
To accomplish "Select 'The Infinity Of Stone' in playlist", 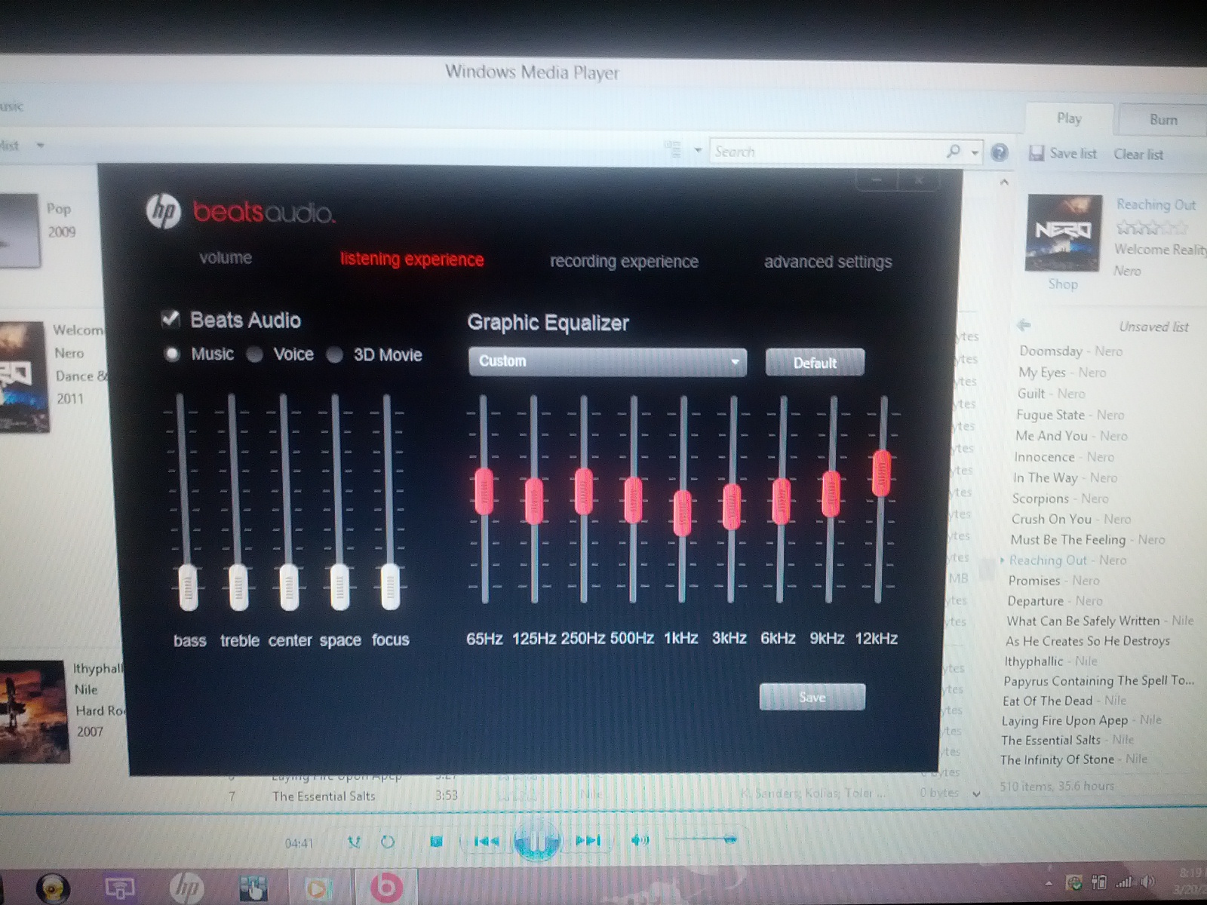I will click(1073, 759).
